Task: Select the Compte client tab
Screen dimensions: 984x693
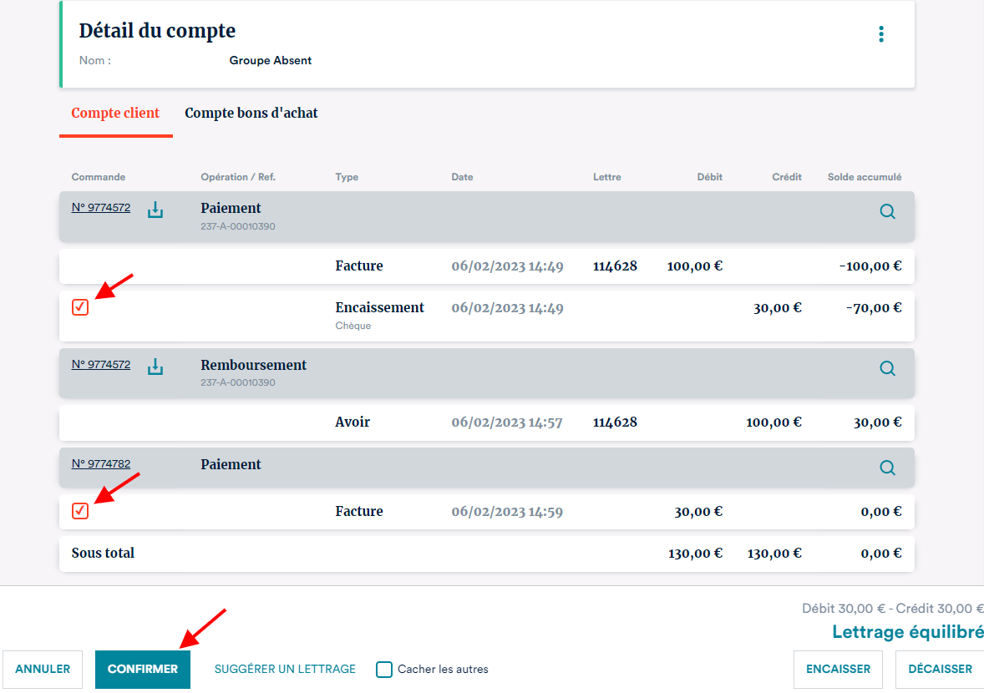Action: pos(115,113)
